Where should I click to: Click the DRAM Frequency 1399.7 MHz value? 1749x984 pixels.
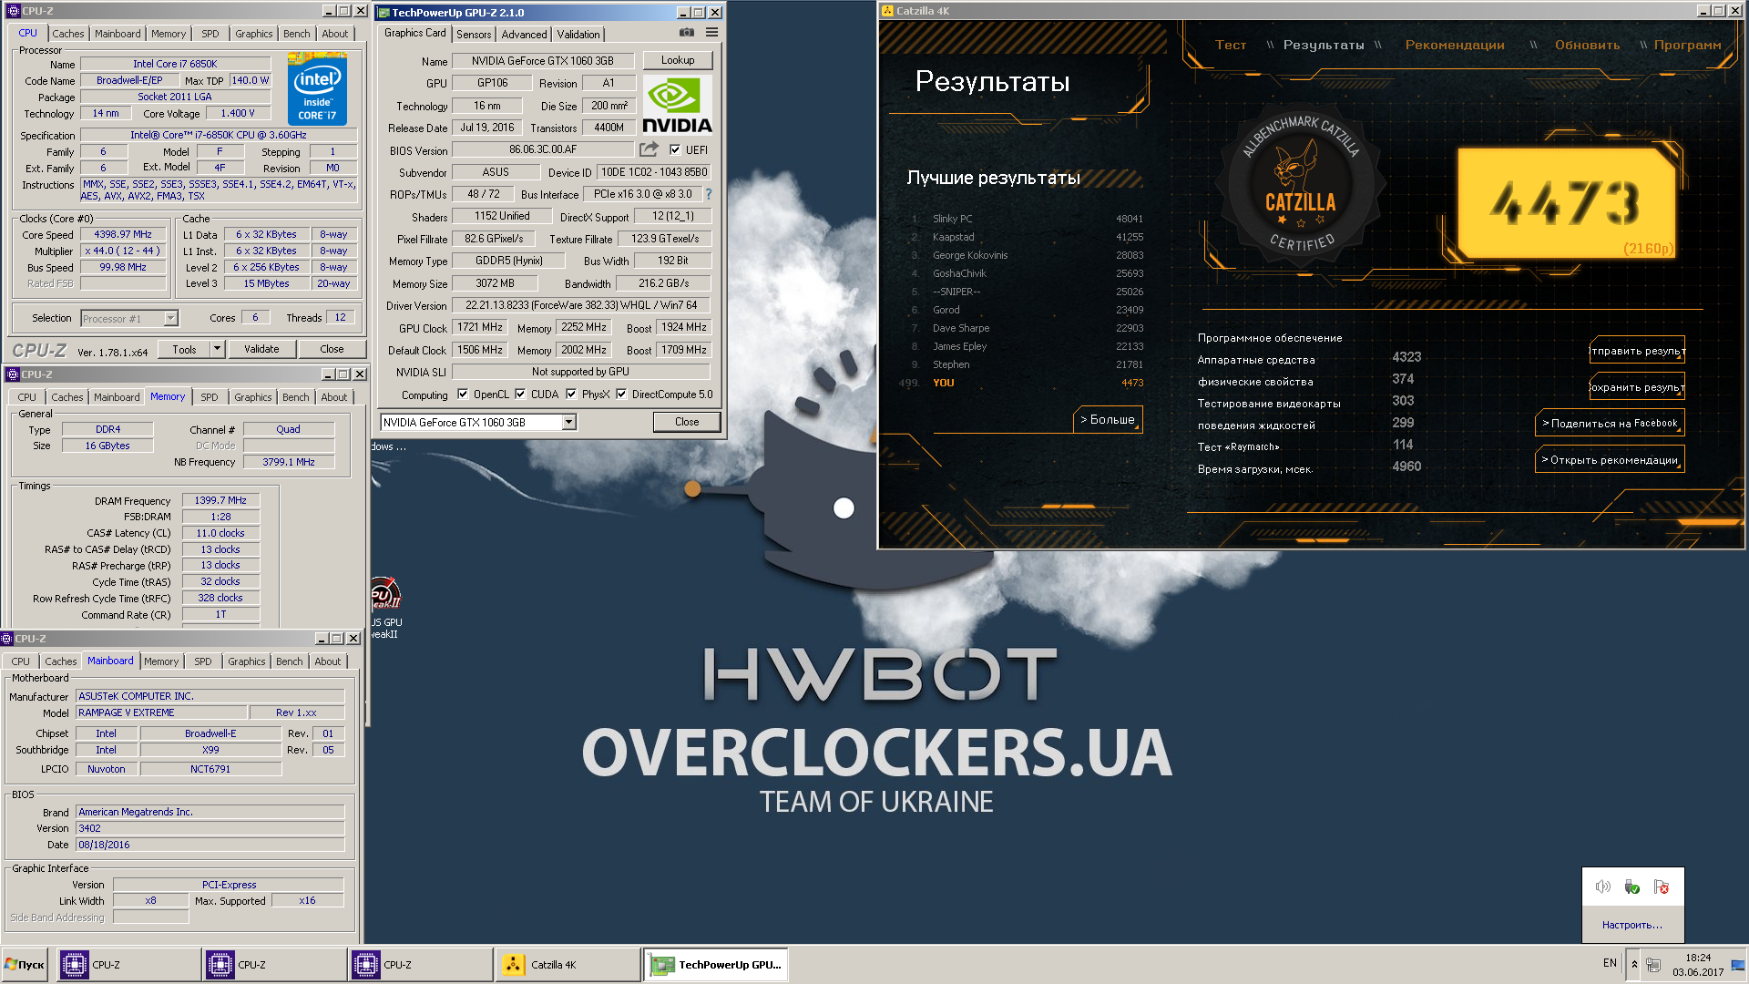220,500
